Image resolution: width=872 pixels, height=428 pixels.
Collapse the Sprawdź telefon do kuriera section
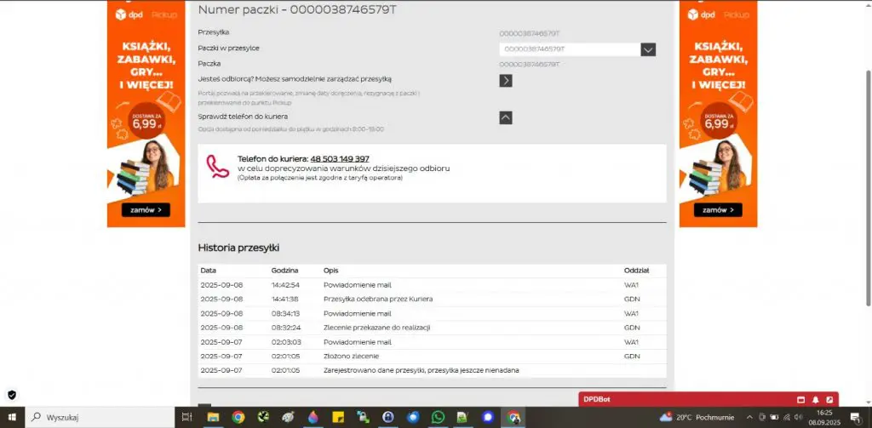[506, 117]
